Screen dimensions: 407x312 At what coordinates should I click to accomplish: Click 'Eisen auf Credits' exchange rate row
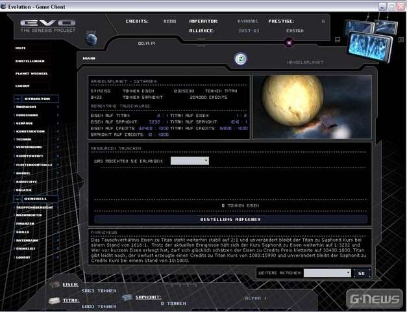tap(130, 128)
